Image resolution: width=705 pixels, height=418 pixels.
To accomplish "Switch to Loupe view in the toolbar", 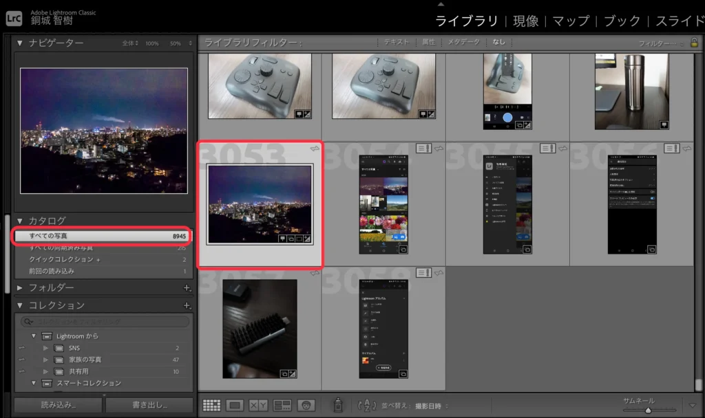I will pos(235,406).
